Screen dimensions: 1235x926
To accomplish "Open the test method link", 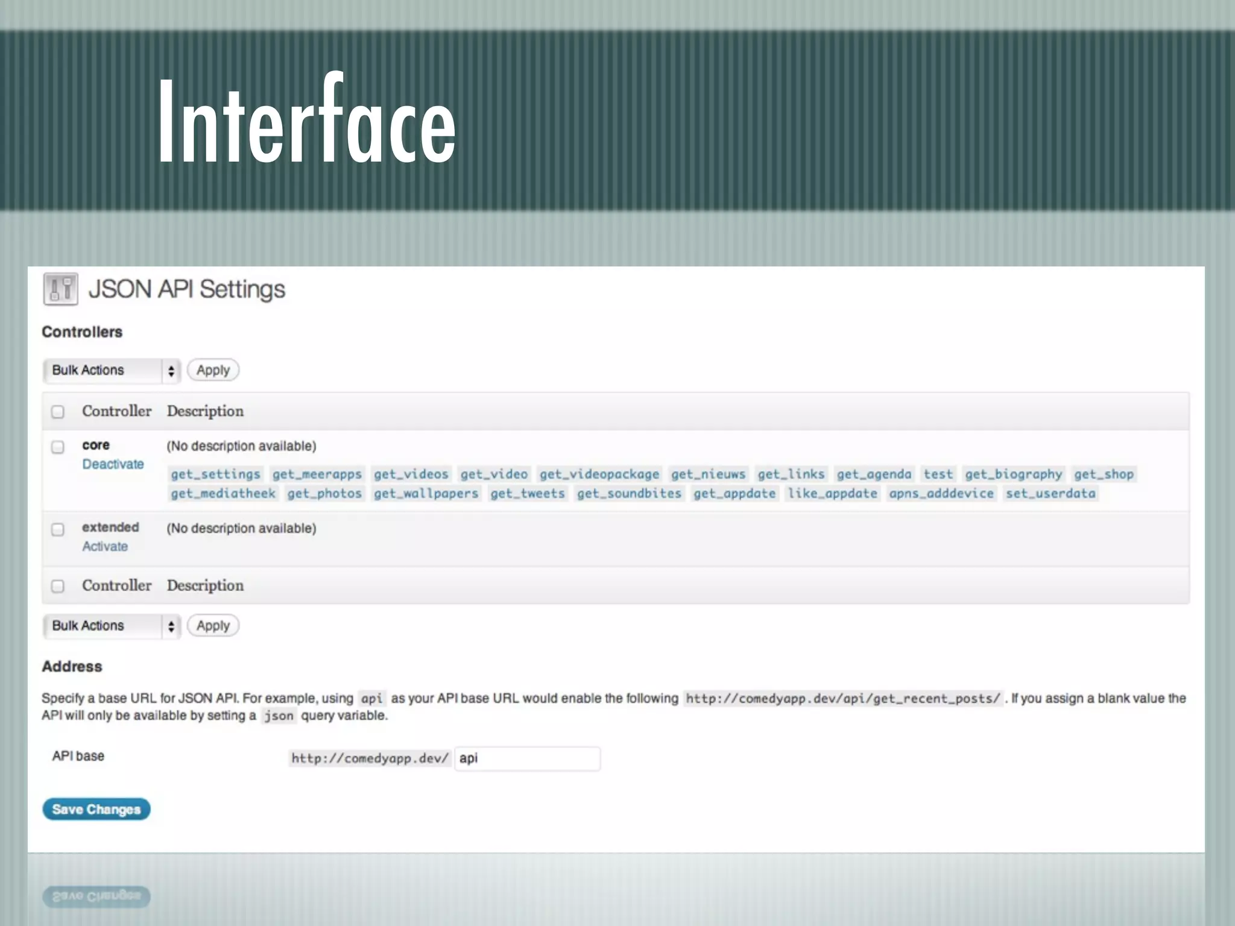I will [938, 474].
